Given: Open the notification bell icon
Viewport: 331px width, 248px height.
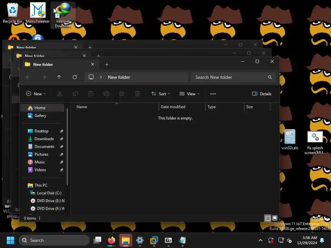Looking at the screenshot, I should tap(322, 240).
